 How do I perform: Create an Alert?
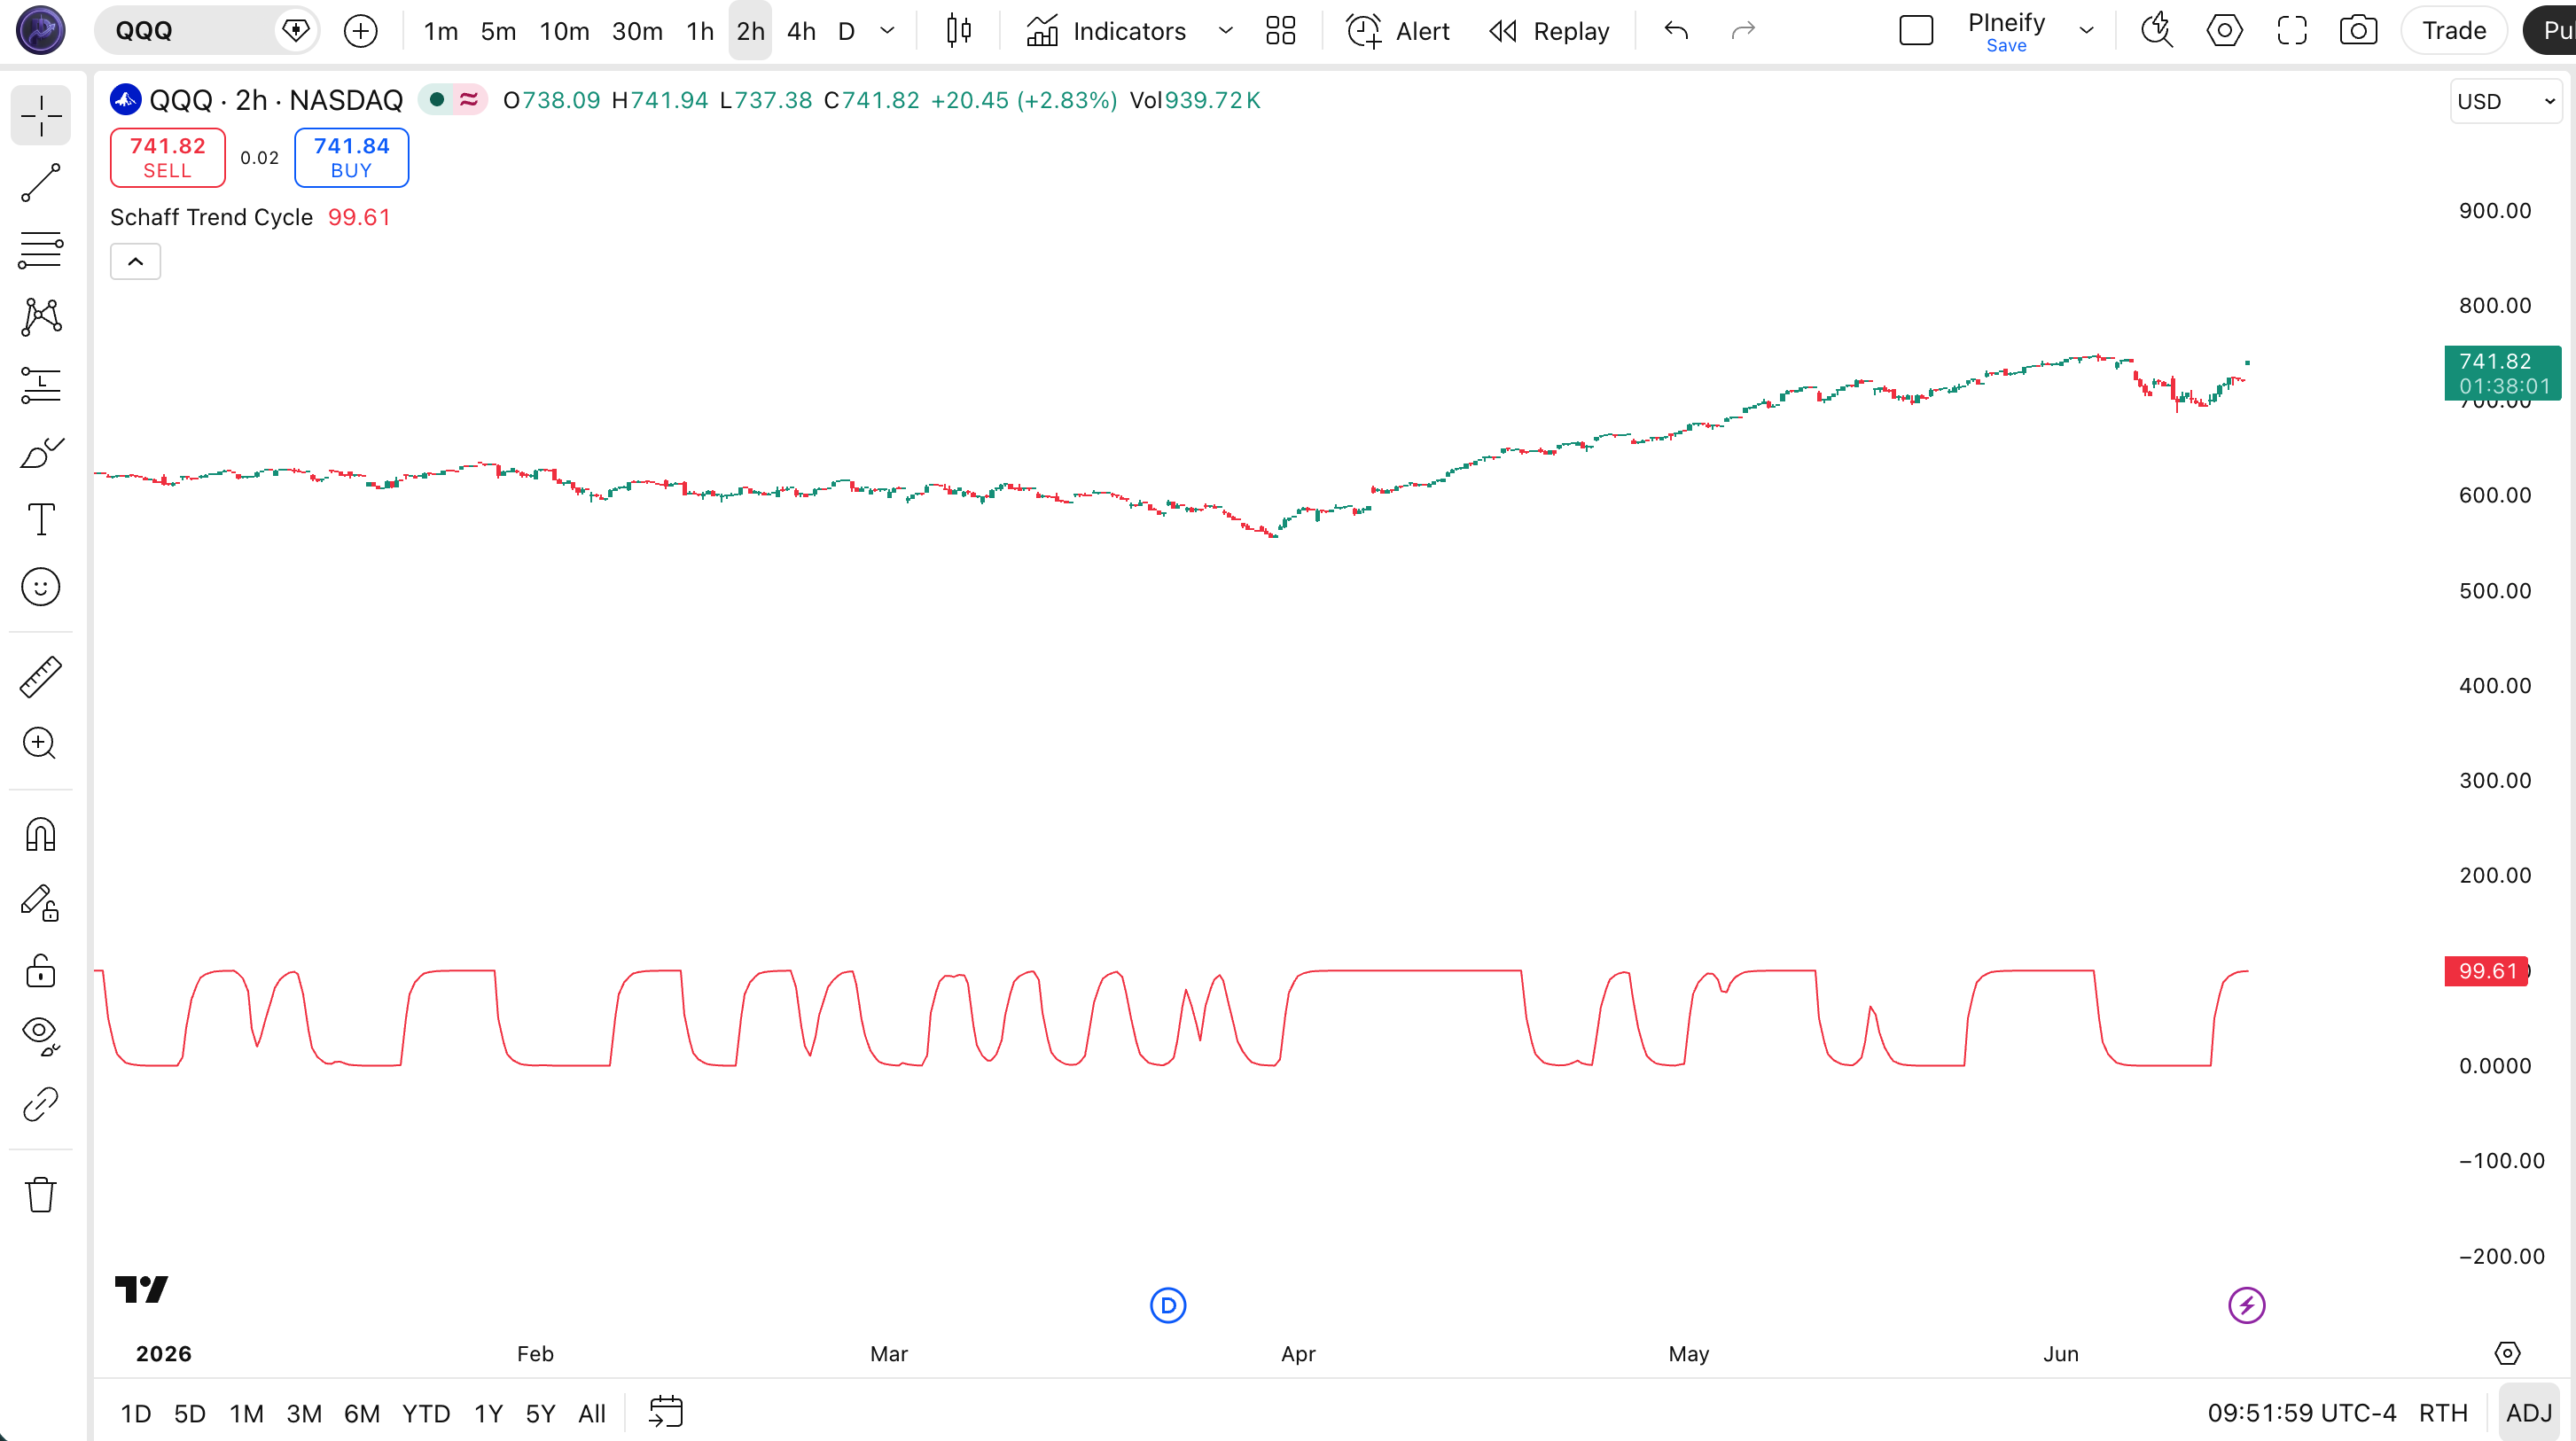(1398, 31)
